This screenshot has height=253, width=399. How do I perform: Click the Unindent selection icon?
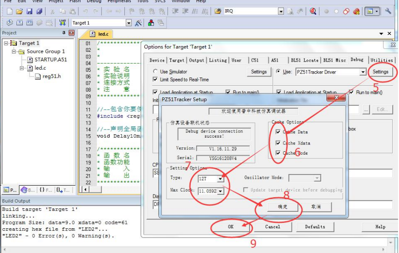[185, 11]
